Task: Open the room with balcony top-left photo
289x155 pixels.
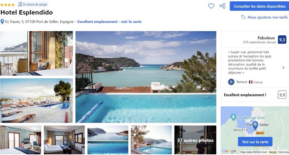Action: (x=36, y=53)
